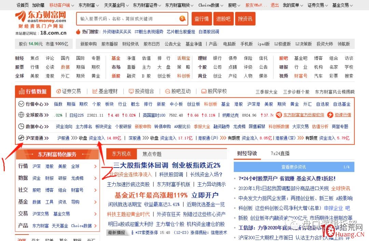Expand the 证券交易 top-bar dropdown
Screen dimensions: 369x241
pyautogui.click(x=326, y=5)
